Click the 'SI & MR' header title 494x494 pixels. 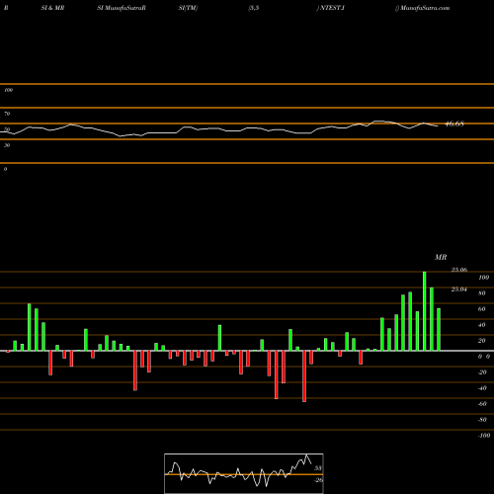52,8
